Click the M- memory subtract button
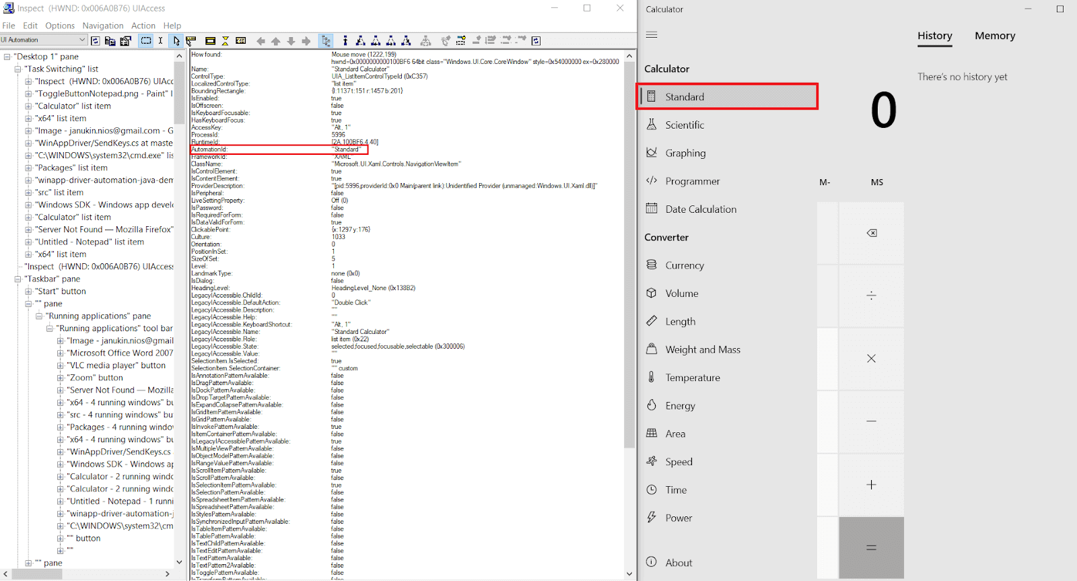The height and width of the screenshot is (581, 1077). point(825,182)
